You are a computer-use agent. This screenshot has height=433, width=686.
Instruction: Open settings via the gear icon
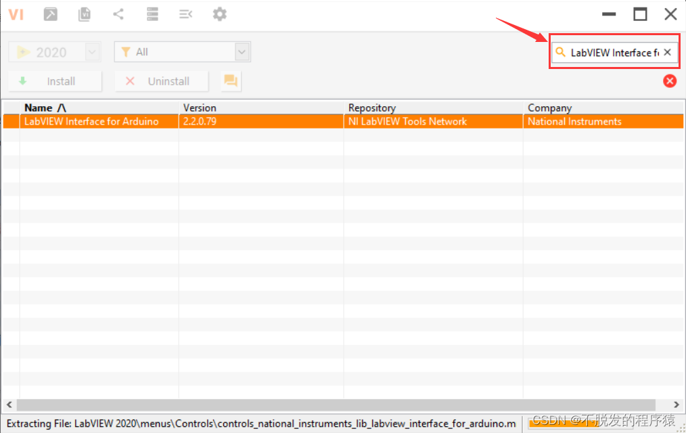point(220,14)
